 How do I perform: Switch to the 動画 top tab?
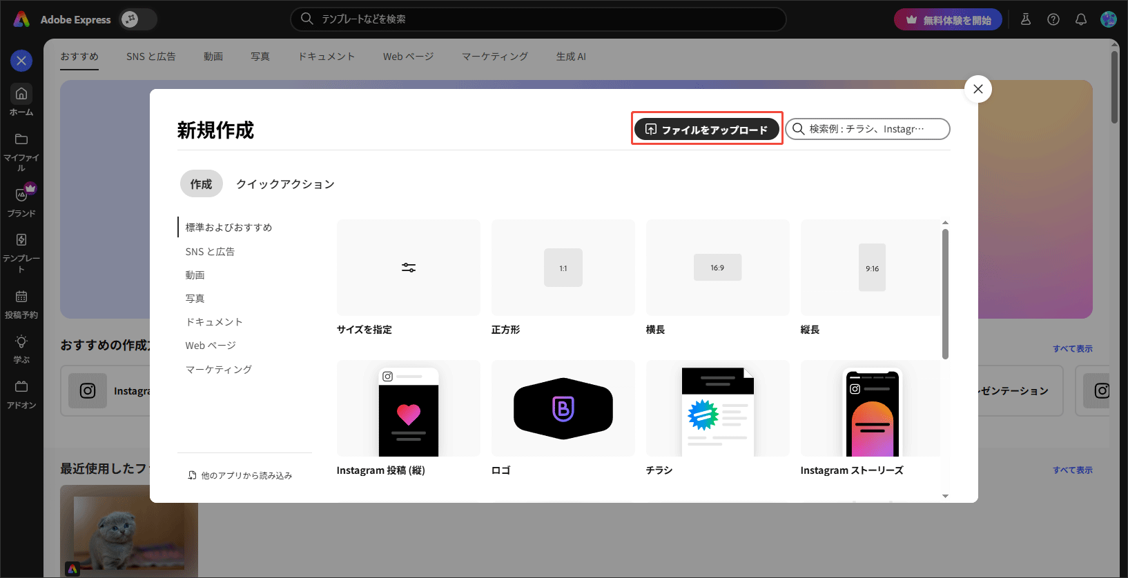point(213,57)
